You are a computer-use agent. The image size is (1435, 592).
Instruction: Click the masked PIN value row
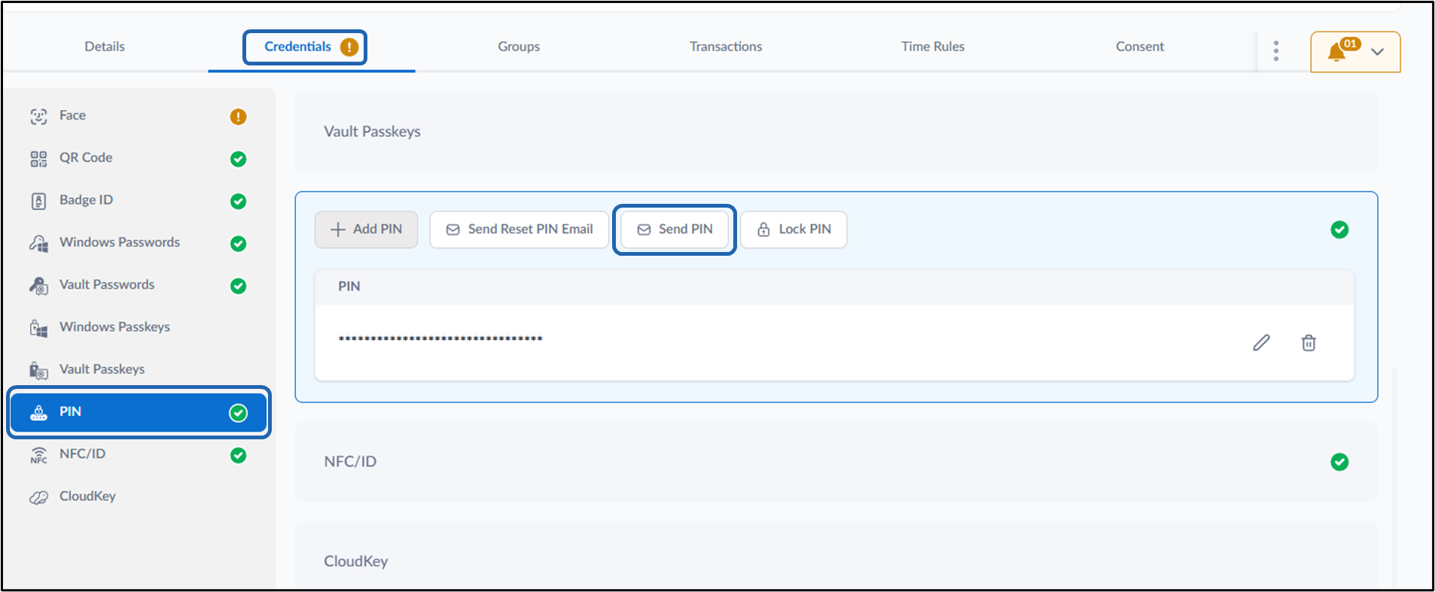click(x=834, y=342)
